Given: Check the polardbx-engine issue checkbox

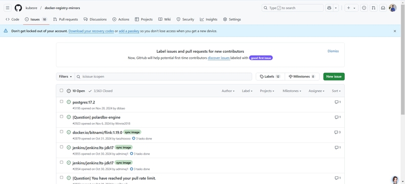Looking at the screenshot, I should pyautogui.click(x=61, y=117).
